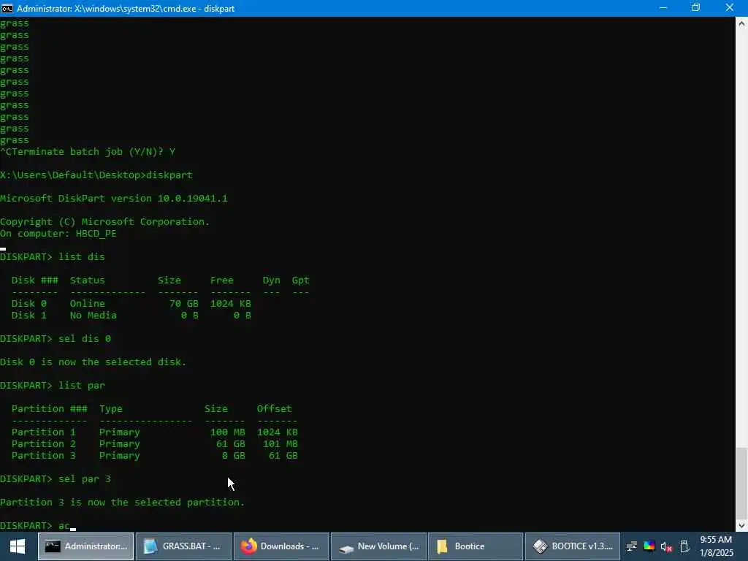Minimize the diskpart console window
Screen dimensions: 748x561
[663, 7]
